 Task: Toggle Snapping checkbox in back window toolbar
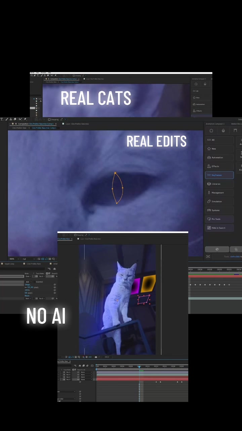point(74,76)
